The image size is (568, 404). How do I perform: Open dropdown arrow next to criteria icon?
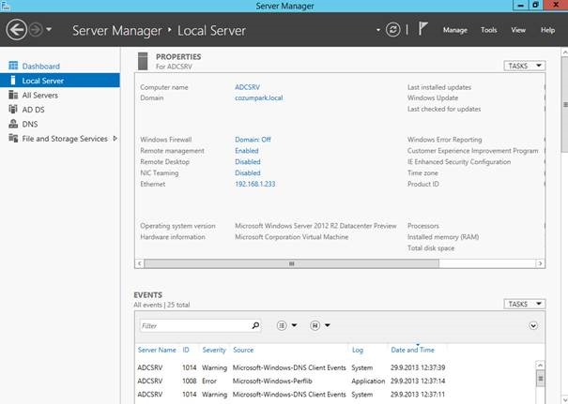294,325
